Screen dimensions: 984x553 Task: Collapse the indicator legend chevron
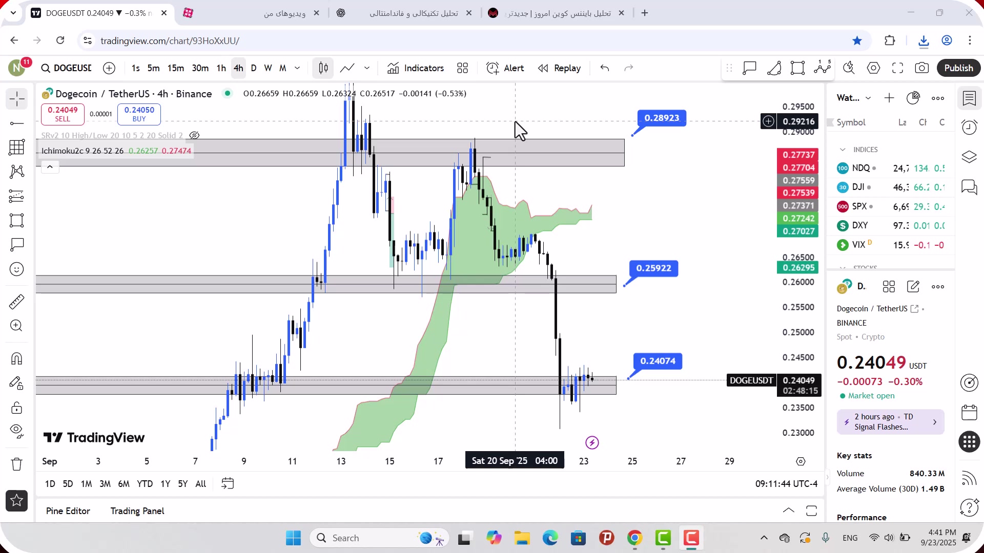pyautogui.click(x=50, y=167)
